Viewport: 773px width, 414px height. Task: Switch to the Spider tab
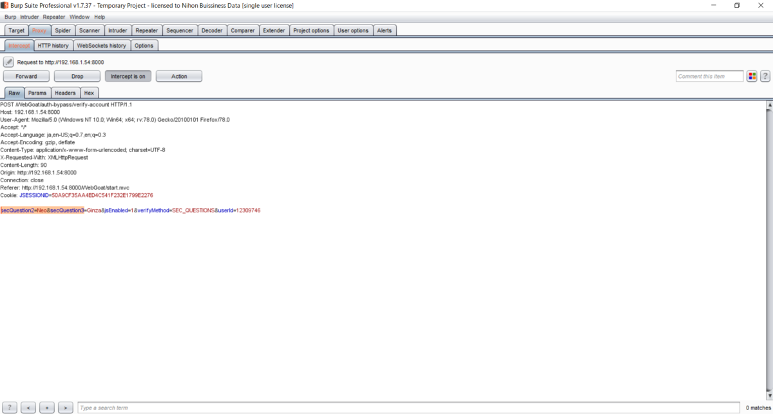click(x=63, y=30)
